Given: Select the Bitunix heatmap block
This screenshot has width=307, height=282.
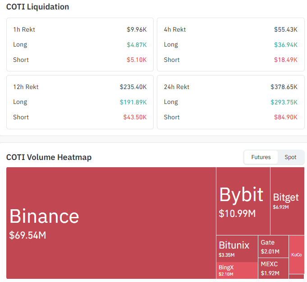Looking at the screenshot, I should click(x=237, y=249).
